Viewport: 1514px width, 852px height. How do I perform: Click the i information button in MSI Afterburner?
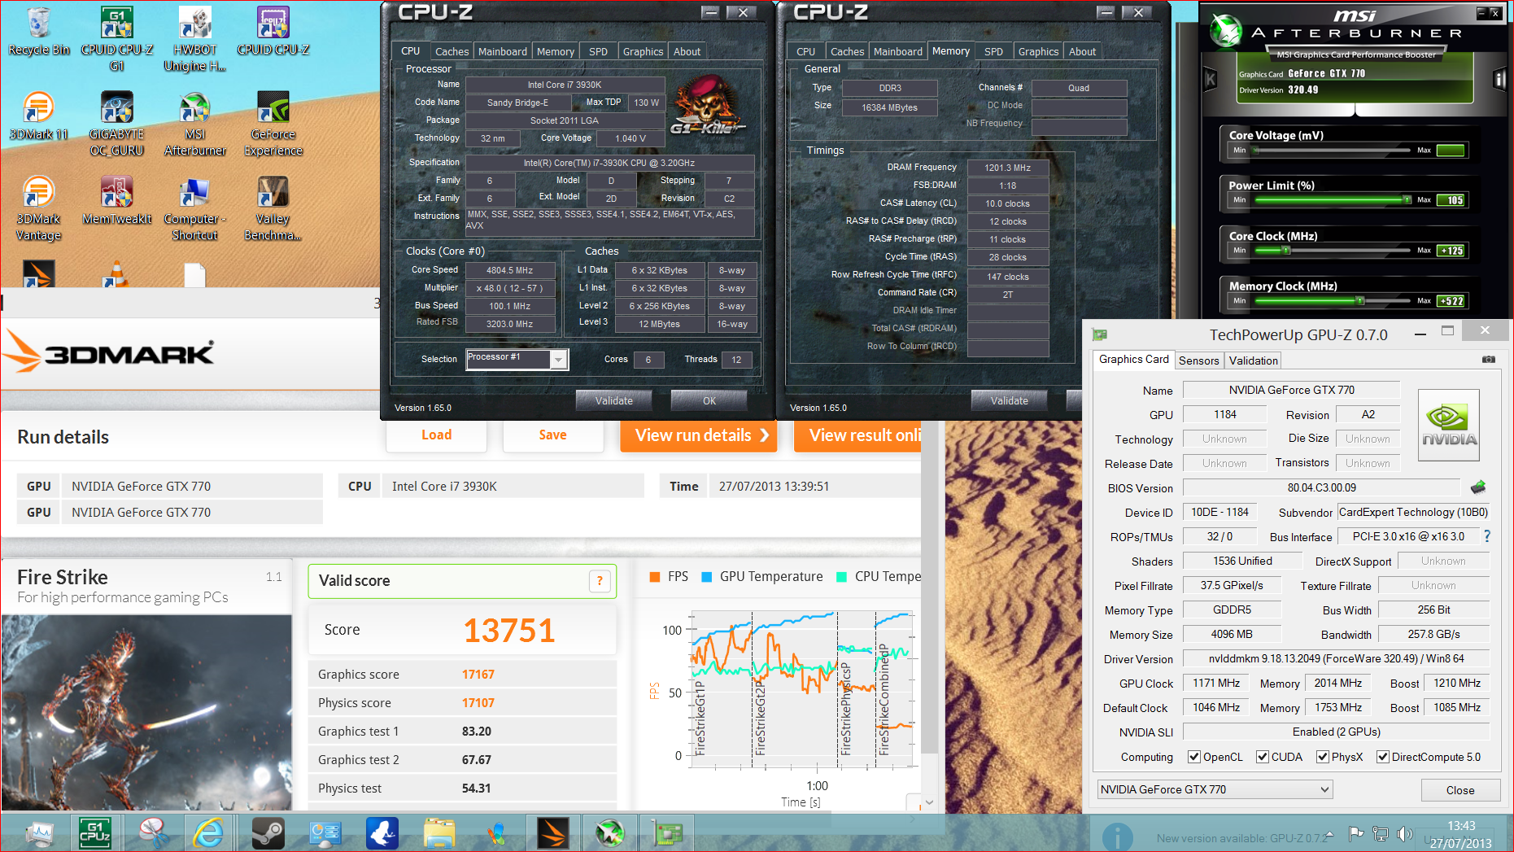1500,79
